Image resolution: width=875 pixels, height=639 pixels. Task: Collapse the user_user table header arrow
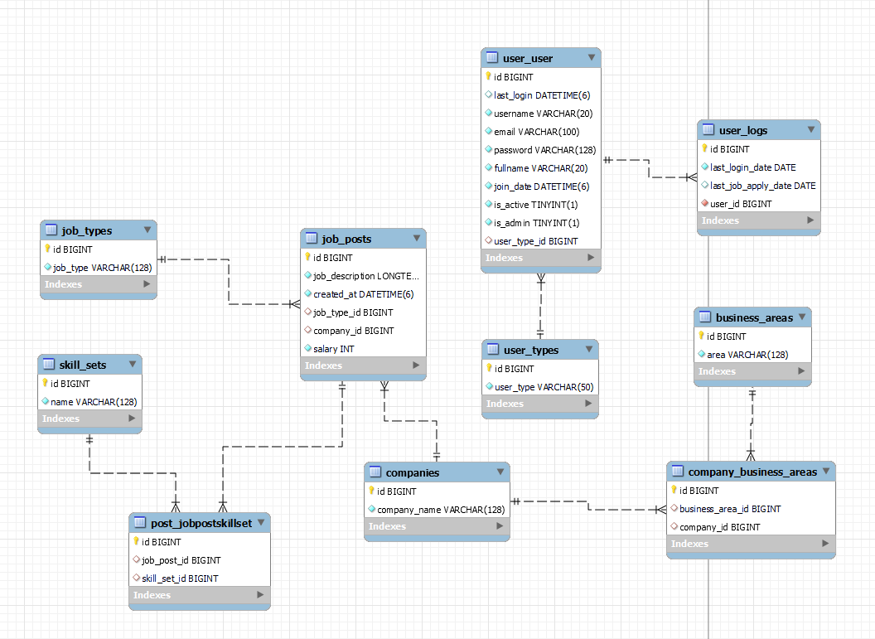592,57
